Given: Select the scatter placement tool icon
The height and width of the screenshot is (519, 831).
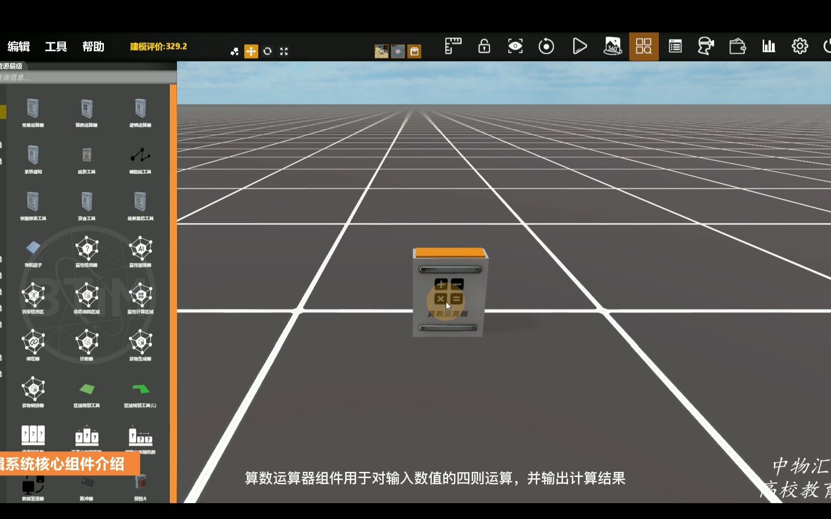Looking at the screenshot, I should [235, 51].
